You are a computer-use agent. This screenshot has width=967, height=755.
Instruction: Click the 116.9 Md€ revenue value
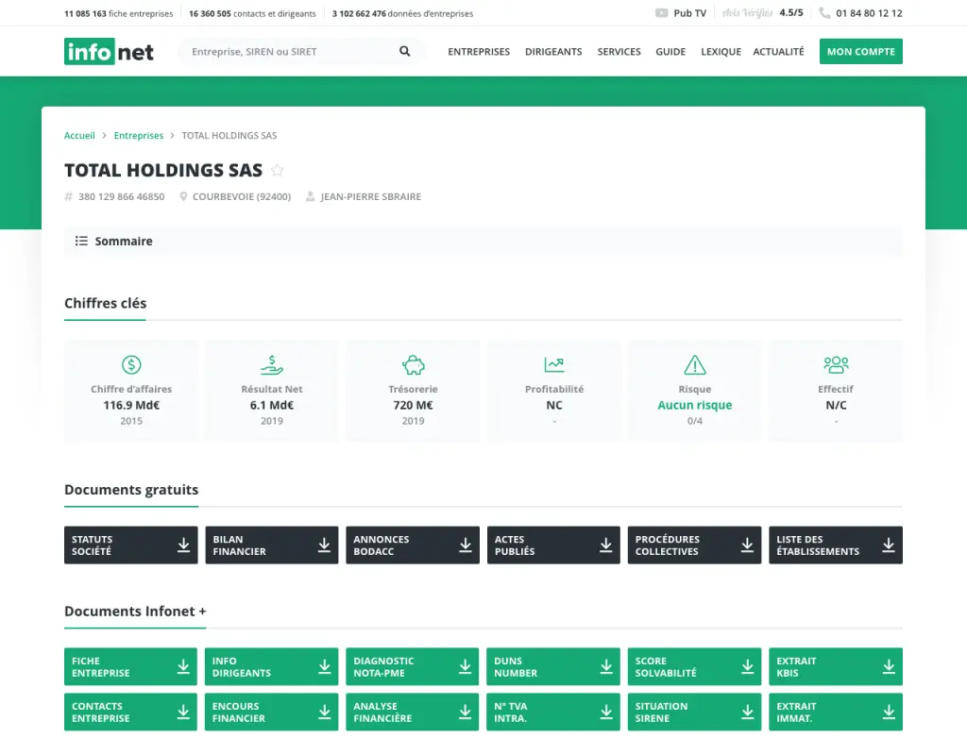[131, 405]
